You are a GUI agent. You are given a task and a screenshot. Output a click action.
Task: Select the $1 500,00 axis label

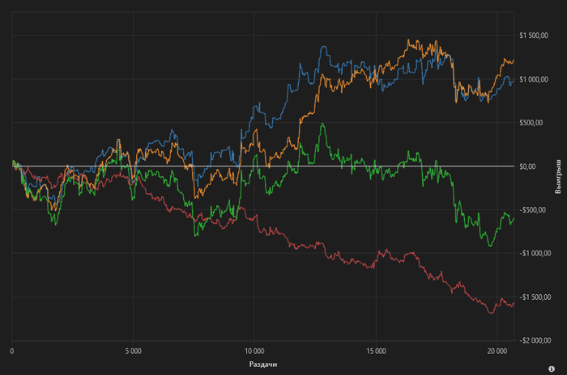click(534, 36)
